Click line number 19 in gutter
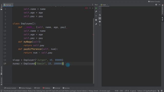This screenshot has height=92, width=164. [5, 64]
